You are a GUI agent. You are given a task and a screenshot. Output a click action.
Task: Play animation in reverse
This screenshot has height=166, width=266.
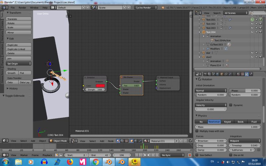(x=145, y=155)
